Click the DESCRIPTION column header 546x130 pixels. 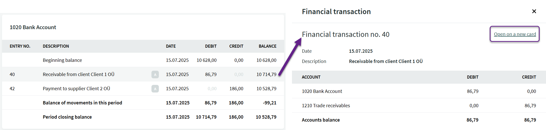click(x=56, y=46)
